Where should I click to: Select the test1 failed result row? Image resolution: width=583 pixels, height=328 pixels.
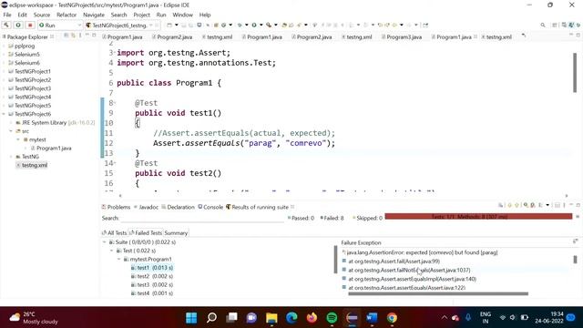[x=152, y=268]
